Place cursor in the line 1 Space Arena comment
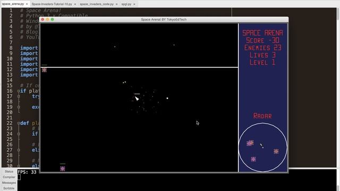 pyautogui.click(x=41, y=11)
